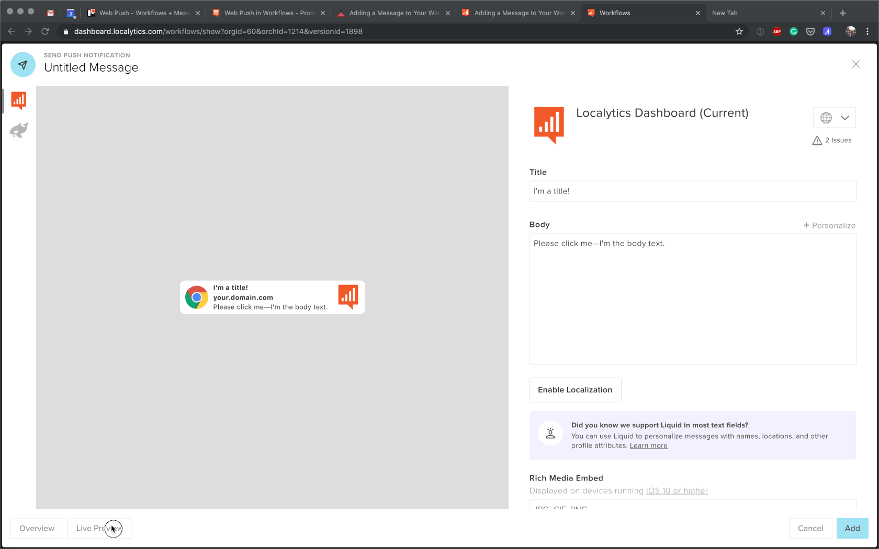The width and height of the screenshot is (879, 549).
Task: Click the Enable Localization button
Action: tap(575, 390)
